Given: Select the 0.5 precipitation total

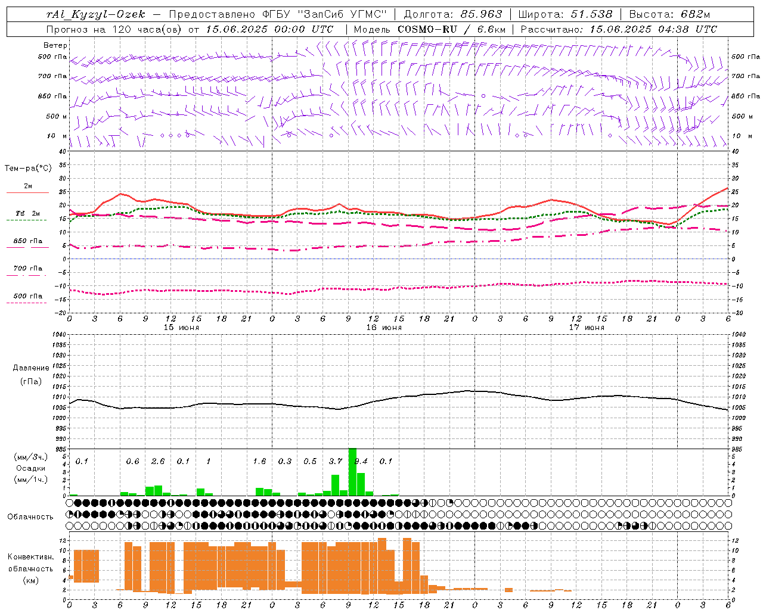Looking at the screenshot, I should 310,461.
